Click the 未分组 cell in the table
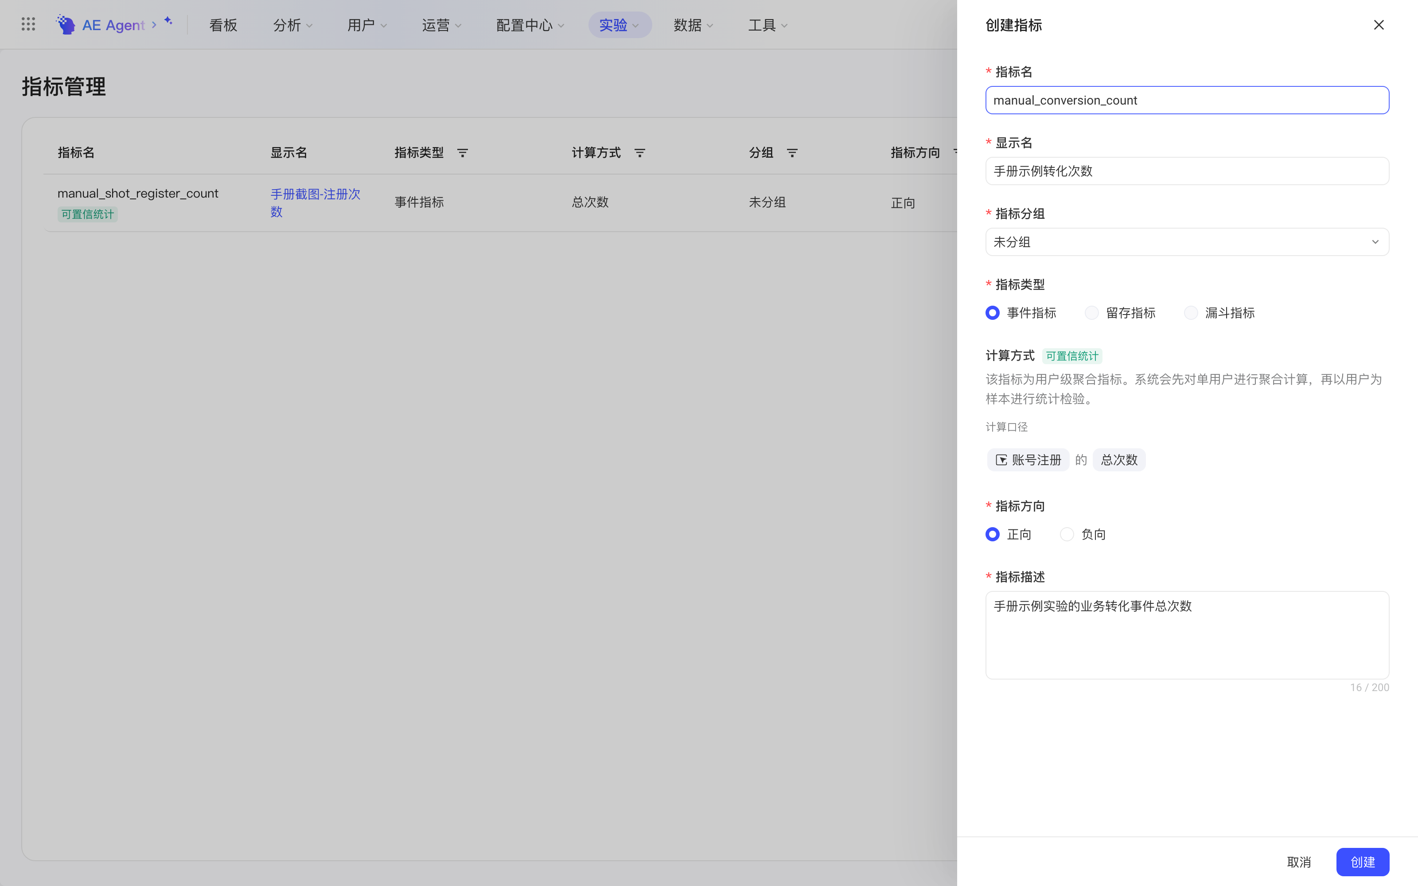The image size is (1418, 886). click(x=767, y=203)
